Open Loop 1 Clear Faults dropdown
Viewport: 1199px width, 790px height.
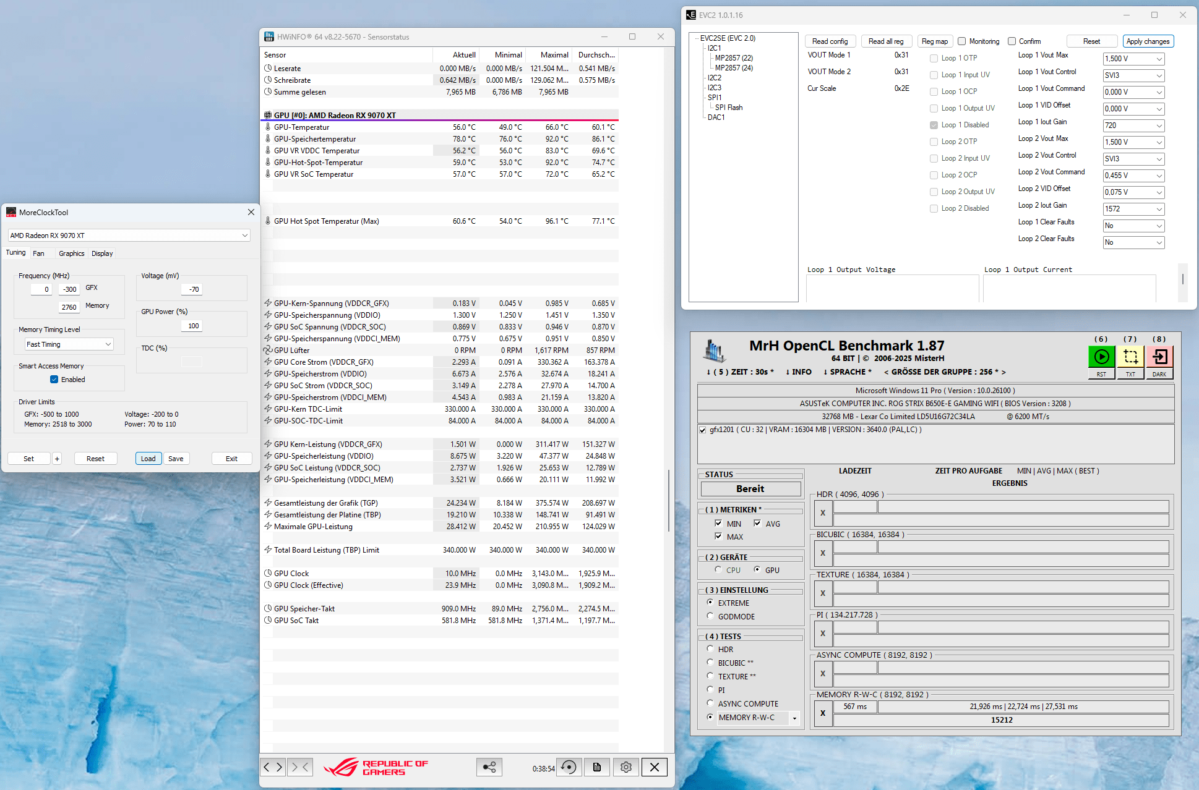(1133, 226)
